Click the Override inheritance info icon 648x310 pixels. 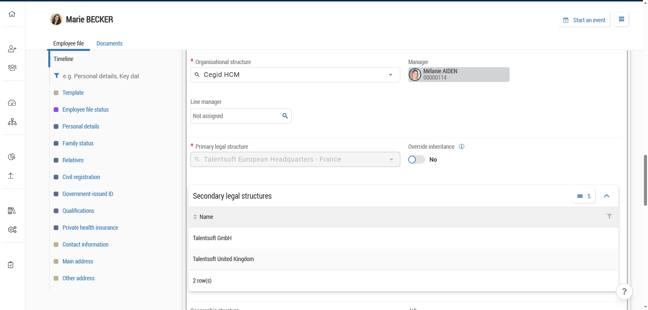pyautogui.click(x=462, y=147)
